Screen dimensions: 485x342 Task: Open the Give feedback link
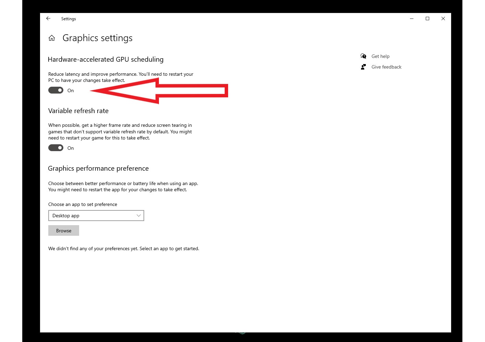click(386, 67)
